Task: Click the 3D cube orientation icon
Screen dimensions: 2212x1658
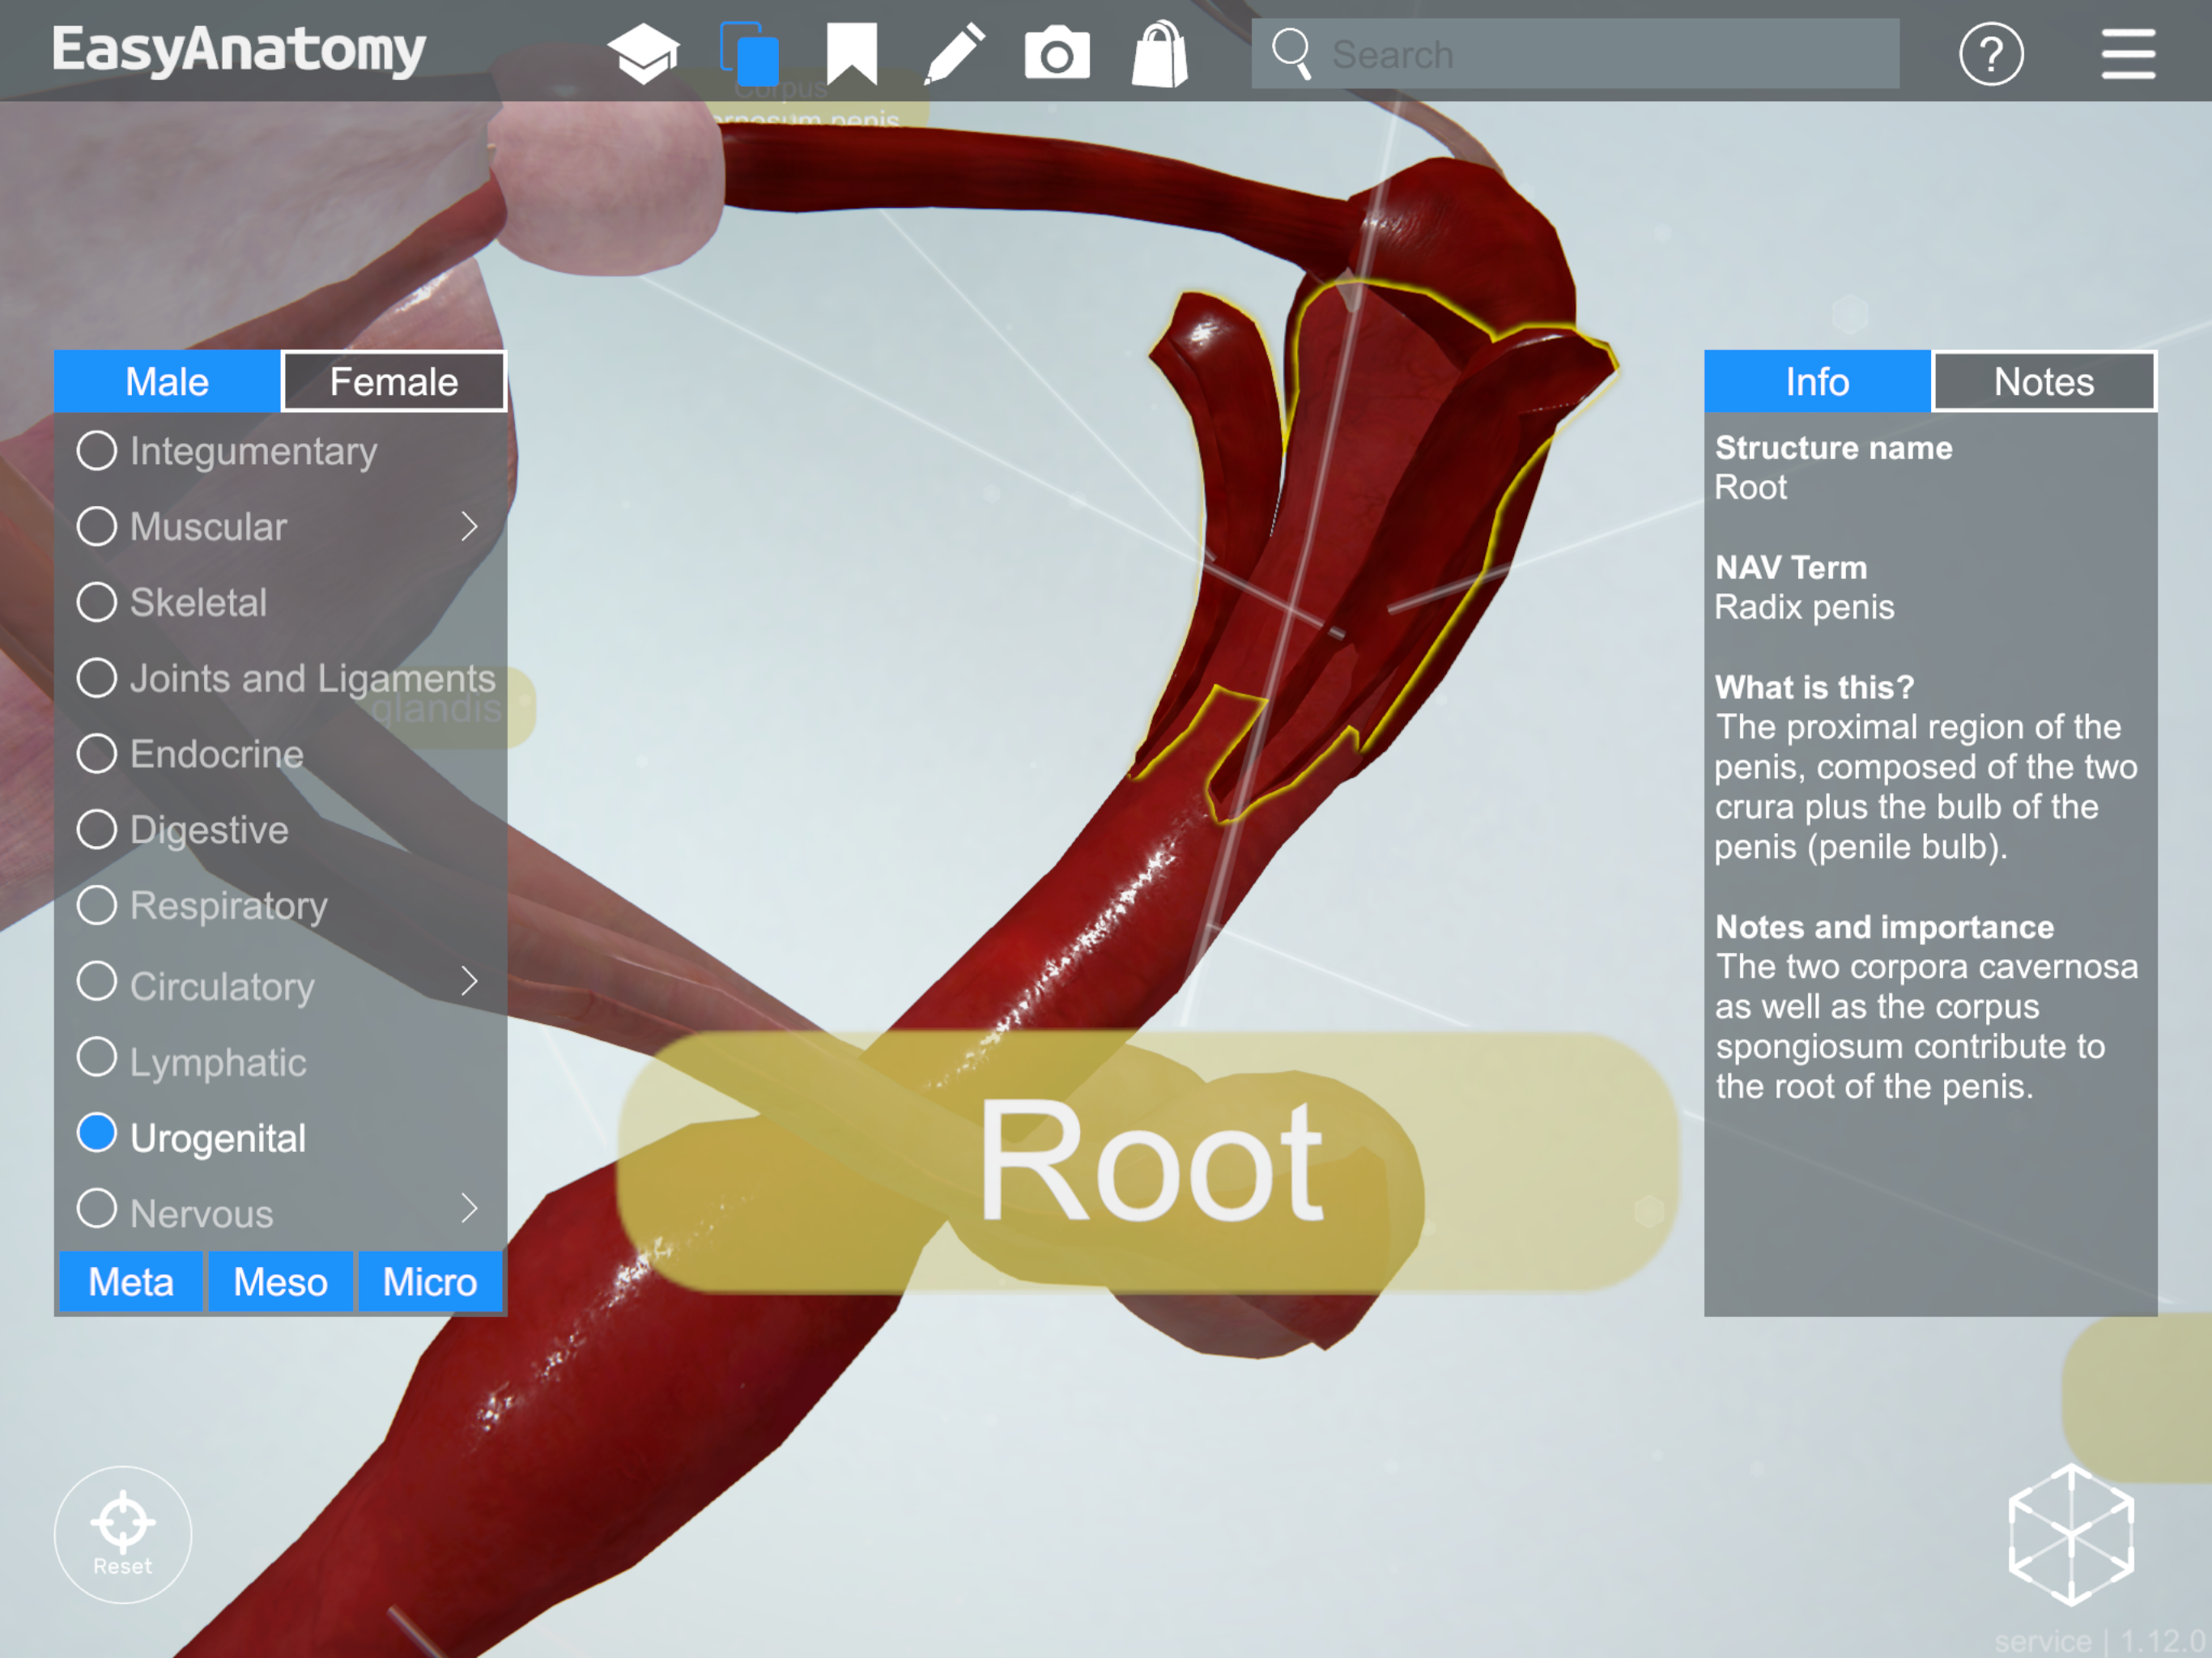Action: click(x=2071, y=1534)
